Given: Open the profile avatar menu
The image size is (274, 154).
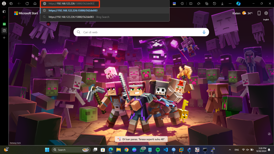Looking at the screenshot, I should click(4, 4).
